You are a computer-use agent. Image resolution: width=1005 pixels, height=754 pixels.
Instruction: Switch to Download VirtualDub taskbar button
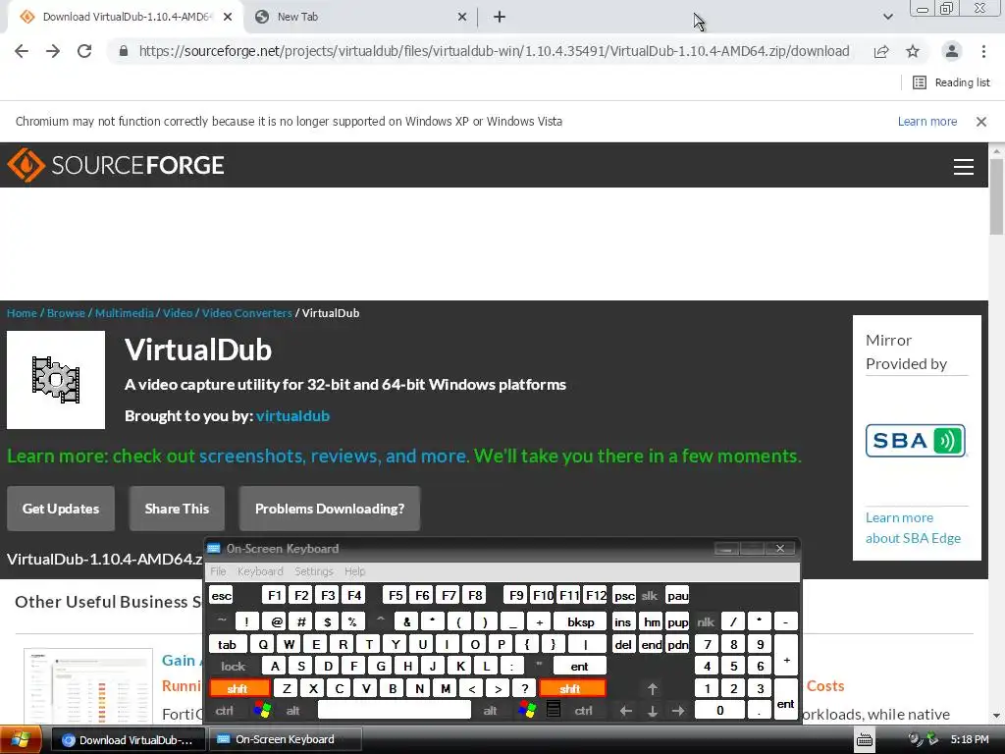click(x=129, y=739)
